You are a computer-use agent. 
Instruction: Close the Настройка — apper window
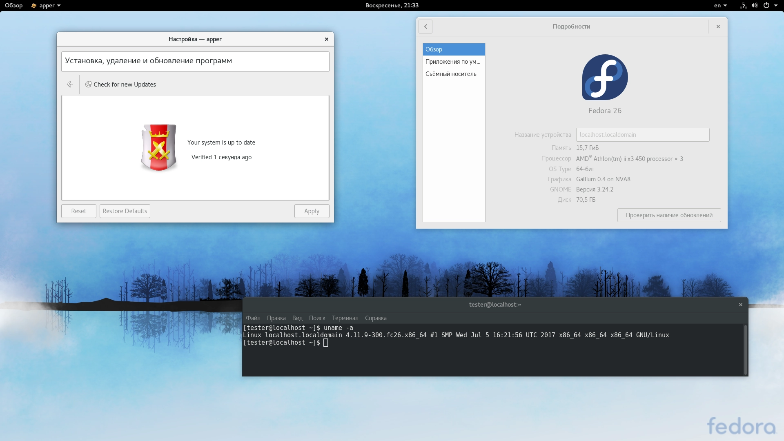(327, 39)
